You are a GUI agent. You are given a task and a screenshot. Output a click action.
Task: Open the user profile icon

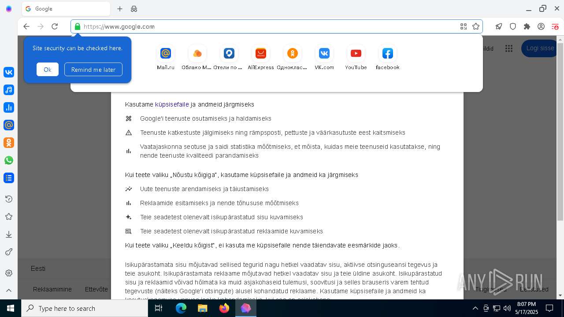coord(541,26)
